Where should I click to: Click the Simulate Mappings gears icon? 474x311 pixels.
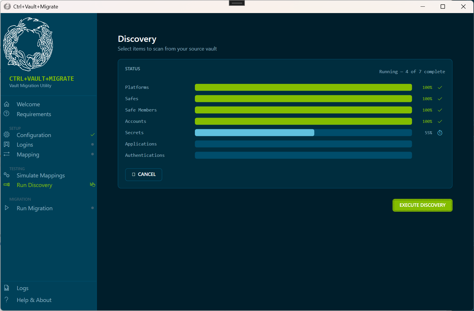(x=7, y=175)
